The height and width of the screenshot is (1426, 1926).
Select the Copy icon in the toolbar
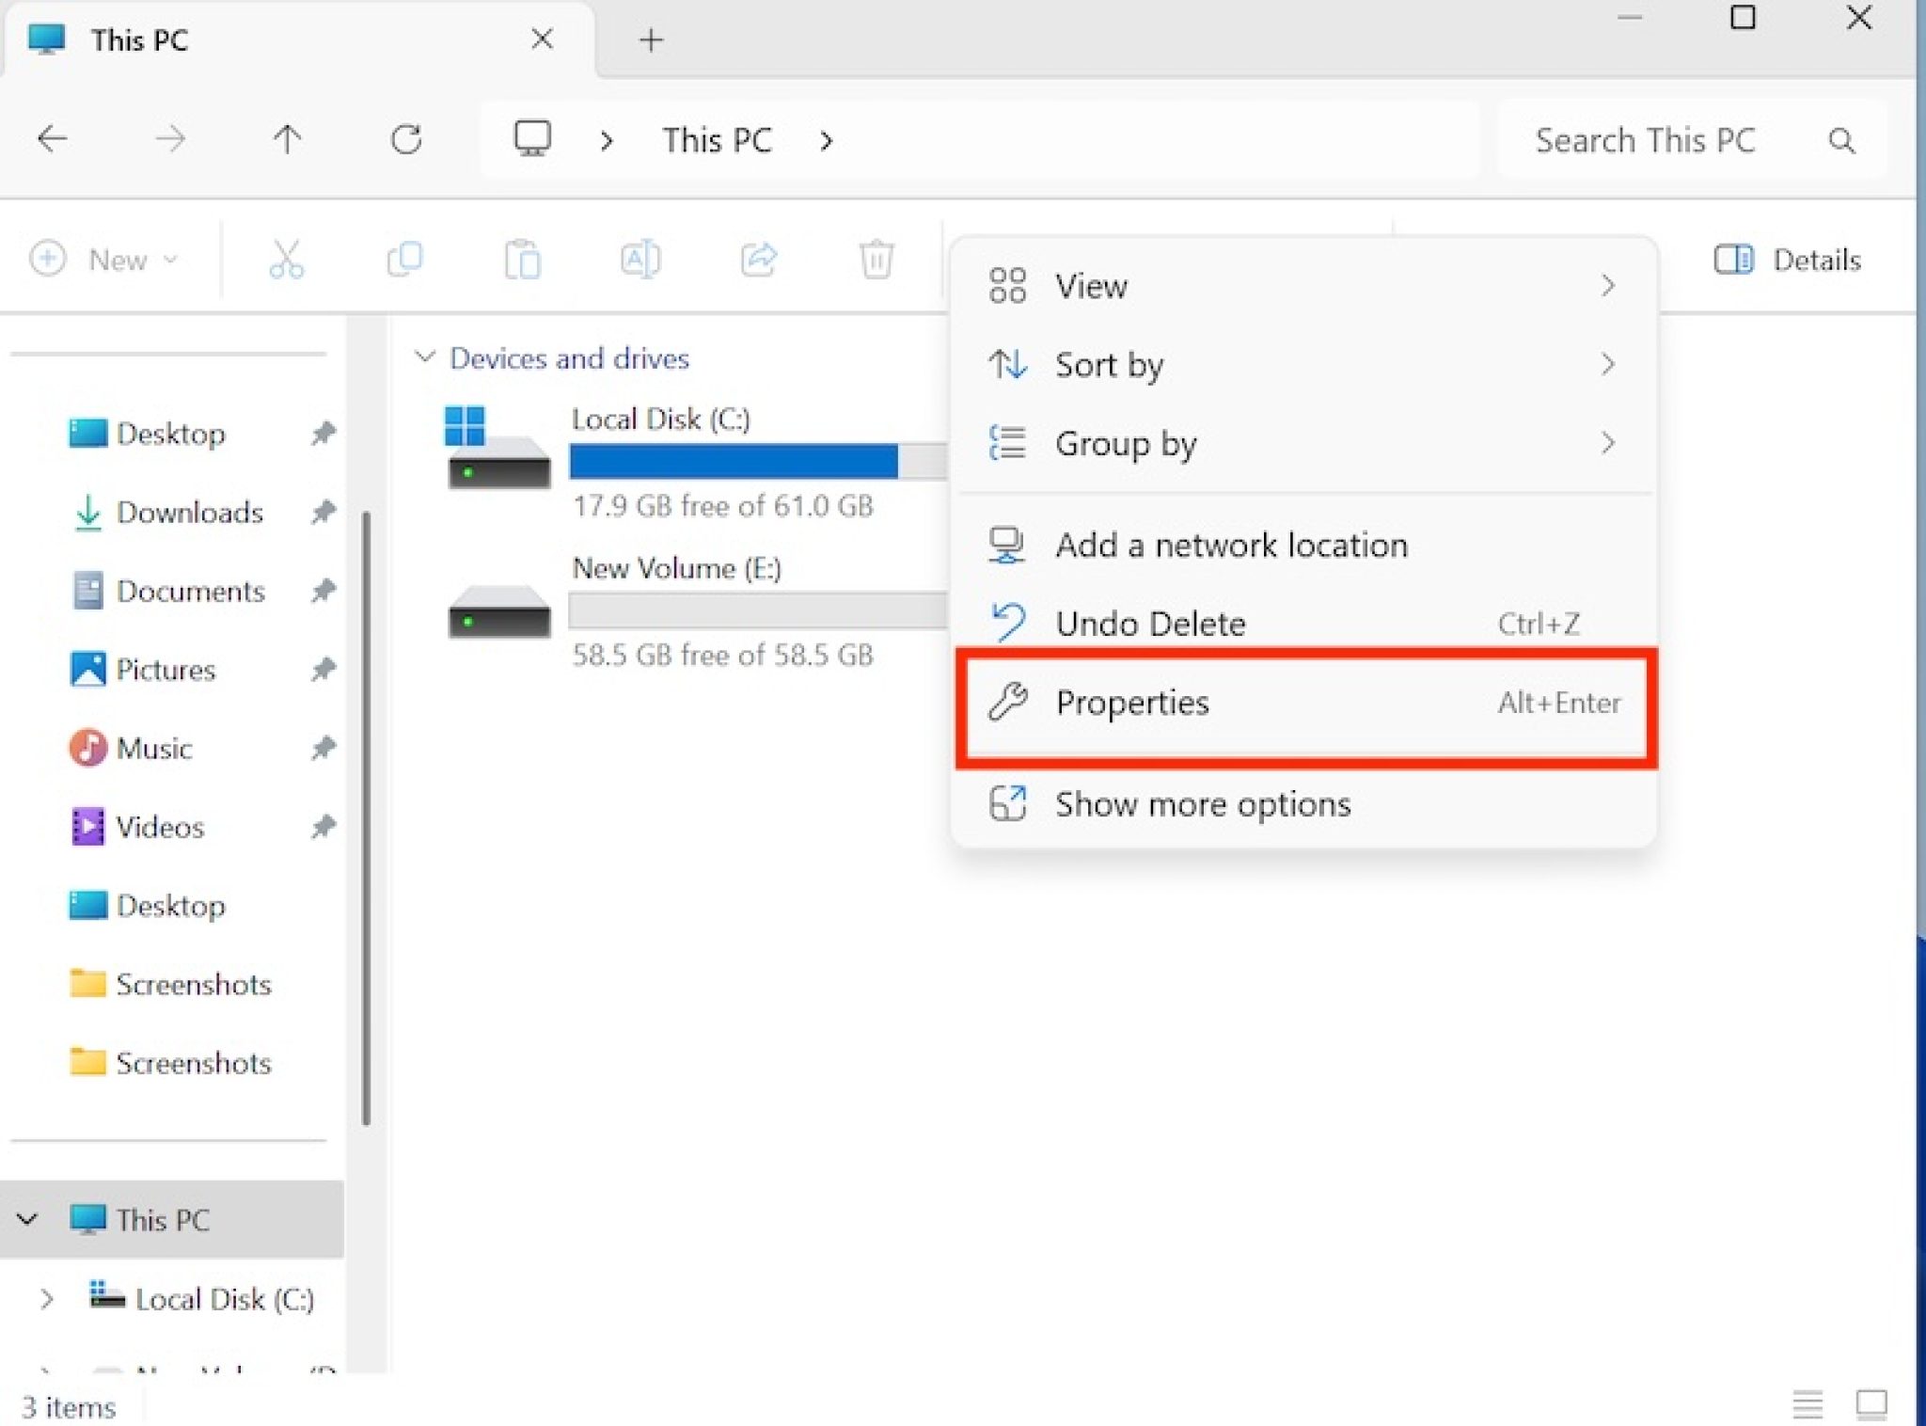click(x=405, y=260)
